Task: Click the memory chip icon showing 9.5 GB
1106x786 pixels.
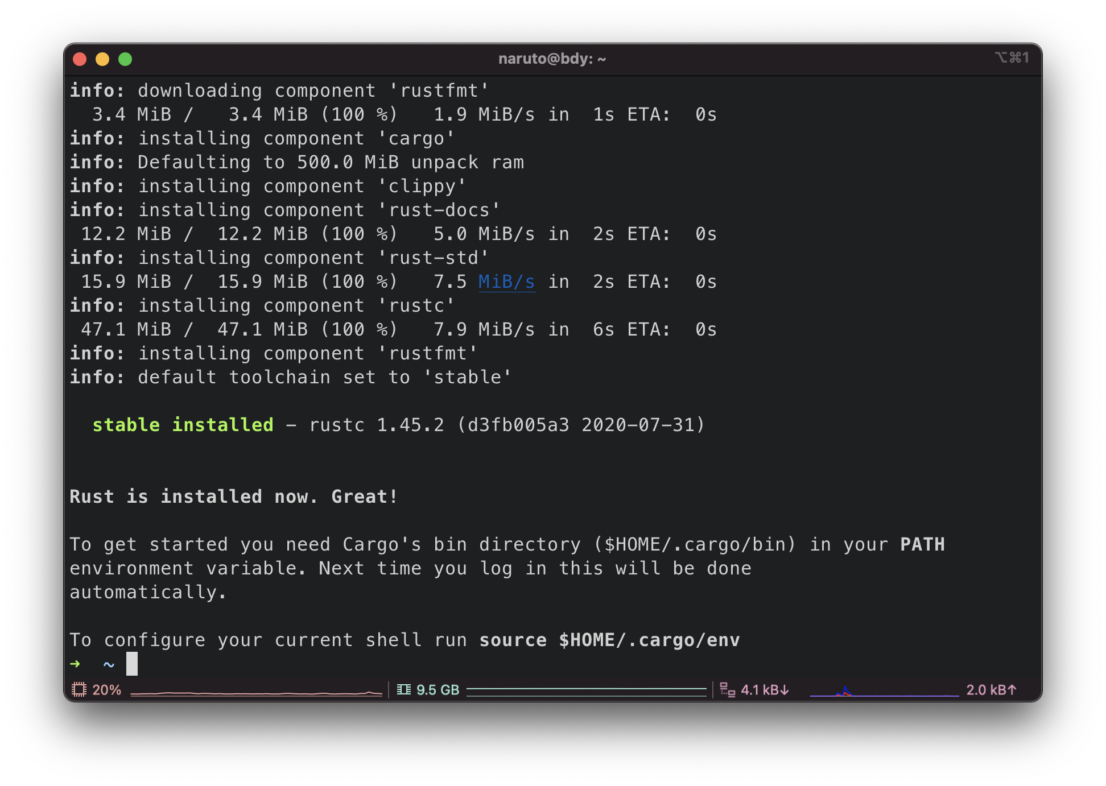Action: coord(404,689)
